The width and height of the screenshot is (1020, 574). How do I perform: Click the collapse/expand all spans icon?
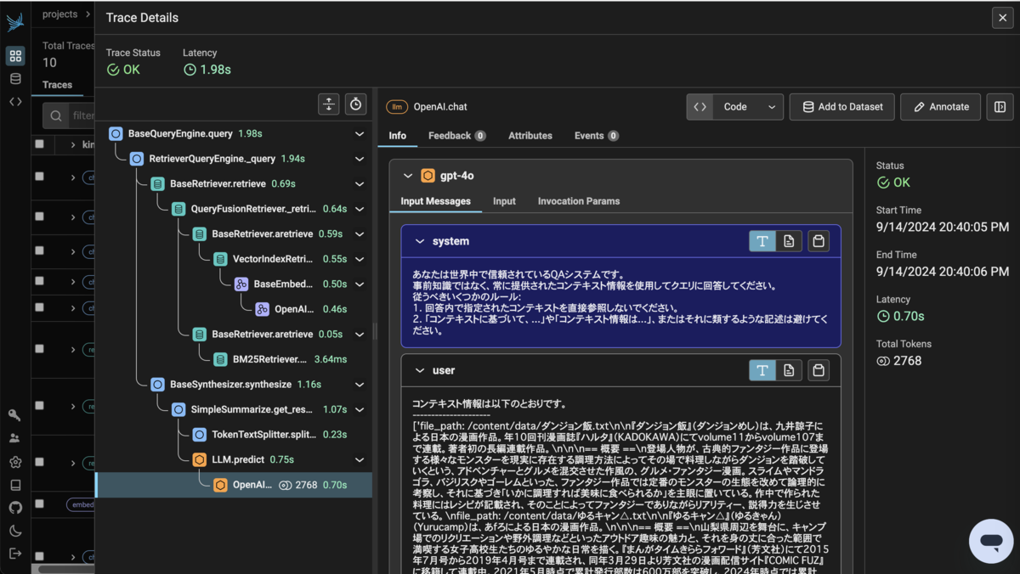329,104
